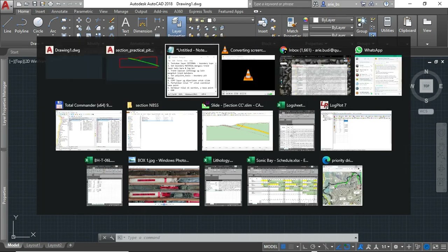Screen dimensions: 448x252
Task: Toggle hardware acceleration blue circle icon
Action: (427, 247)
